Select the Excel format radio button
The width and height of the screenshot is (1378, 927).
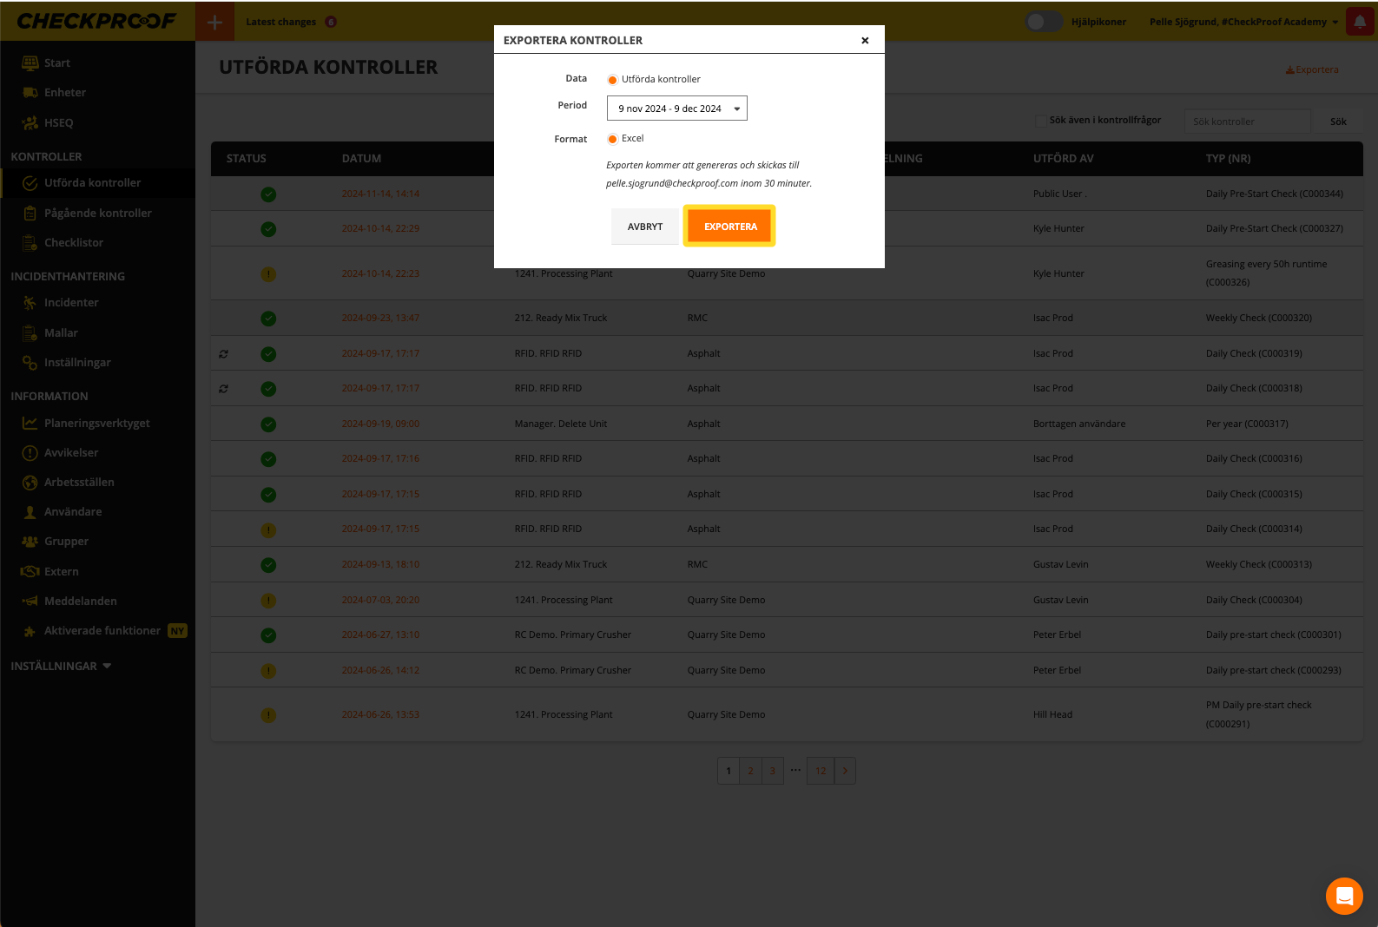[612, 139]
